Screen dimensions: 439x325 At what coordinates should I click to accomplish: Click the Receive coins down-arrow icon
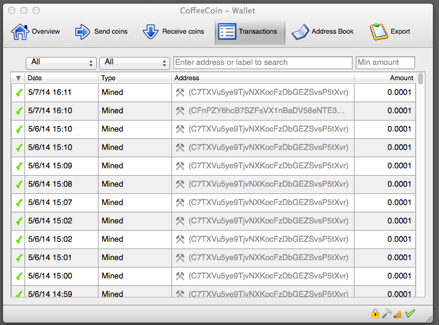tap(151, 32)
